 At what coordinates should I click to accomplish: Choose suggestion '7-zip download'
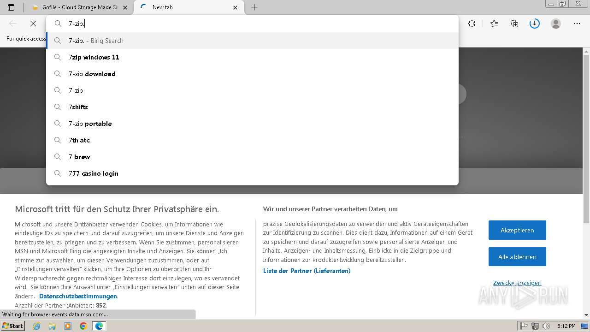tap(253, 74)
